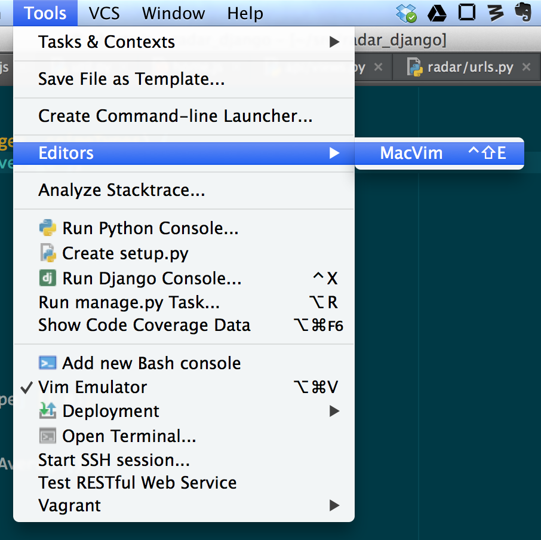Click the icon beside Open Terminal...
The height and width of the screenshot is (540, 541).
point(48,436)
